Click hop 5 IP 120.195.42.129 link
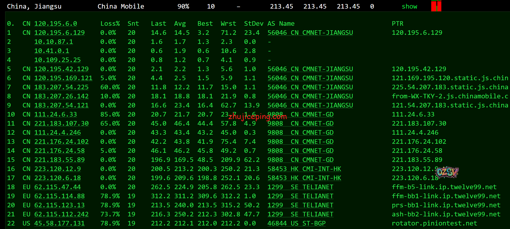Screen dimensions: 510x229 [61, 69]
